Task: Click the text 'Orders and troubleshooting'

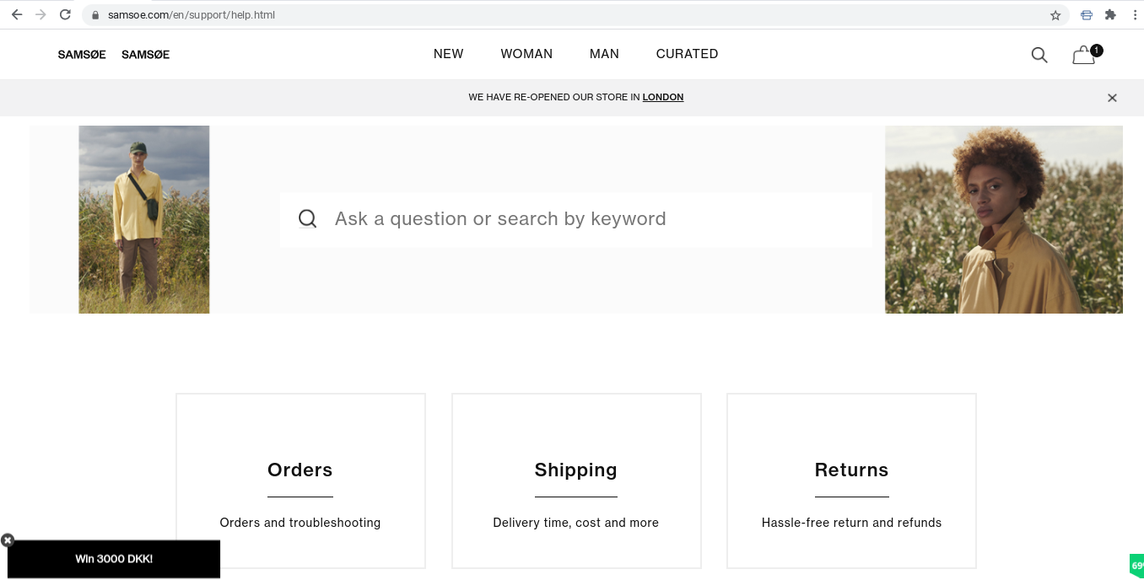Action: click(300, 523)
